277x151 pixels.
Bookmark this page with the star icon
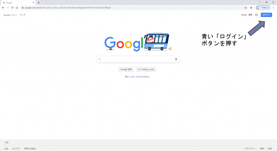point(246,8)
